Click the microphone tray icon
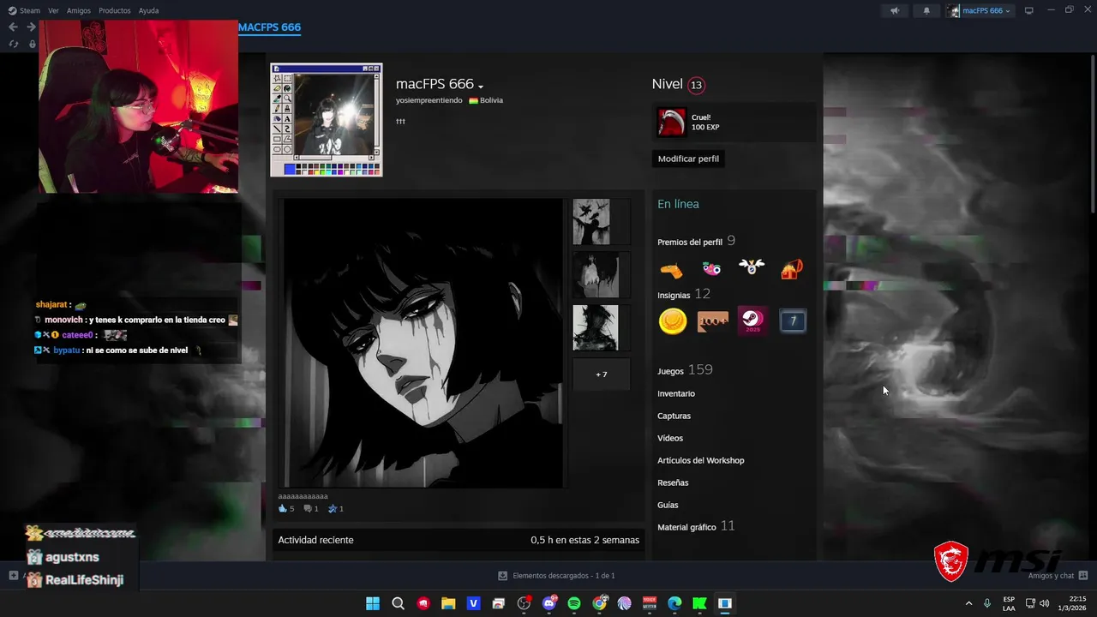The height and width of the screenshot is (617, 1097). point(987,603)
